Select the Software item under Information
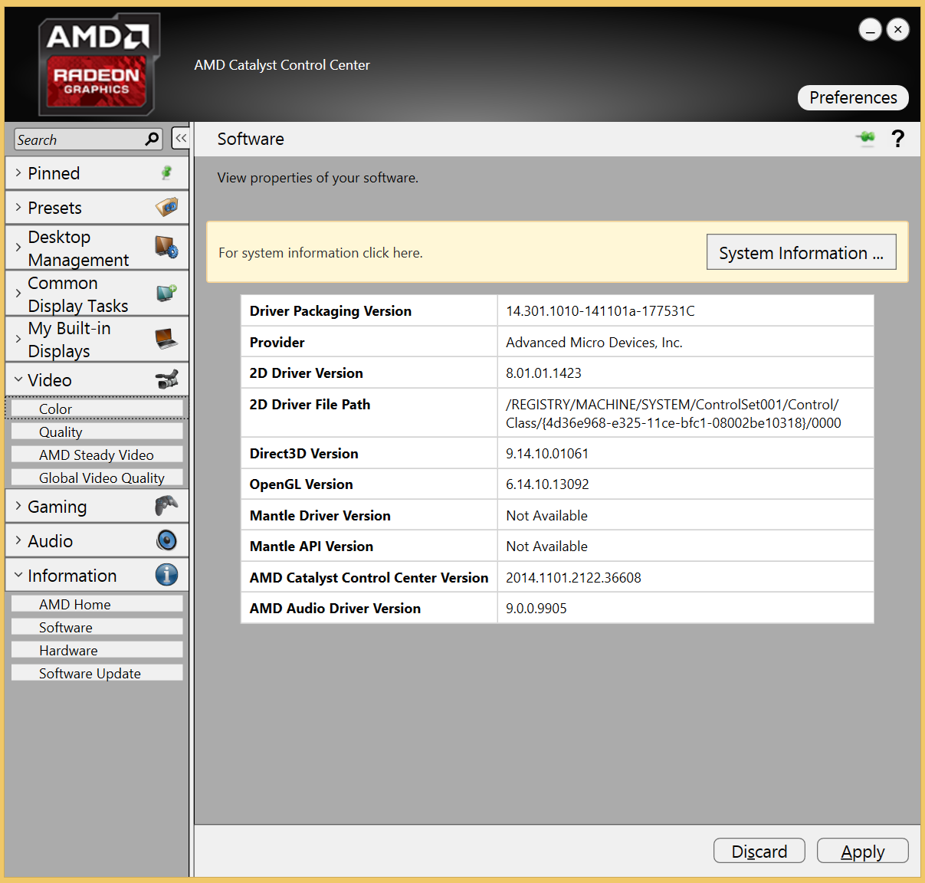Image resolution: width=925 pixels, height=883 pixels. (x=97, y=627)
